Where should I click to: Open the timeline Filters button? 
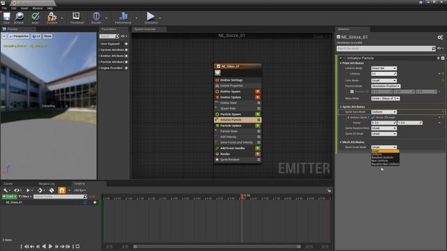coord(25,197)
